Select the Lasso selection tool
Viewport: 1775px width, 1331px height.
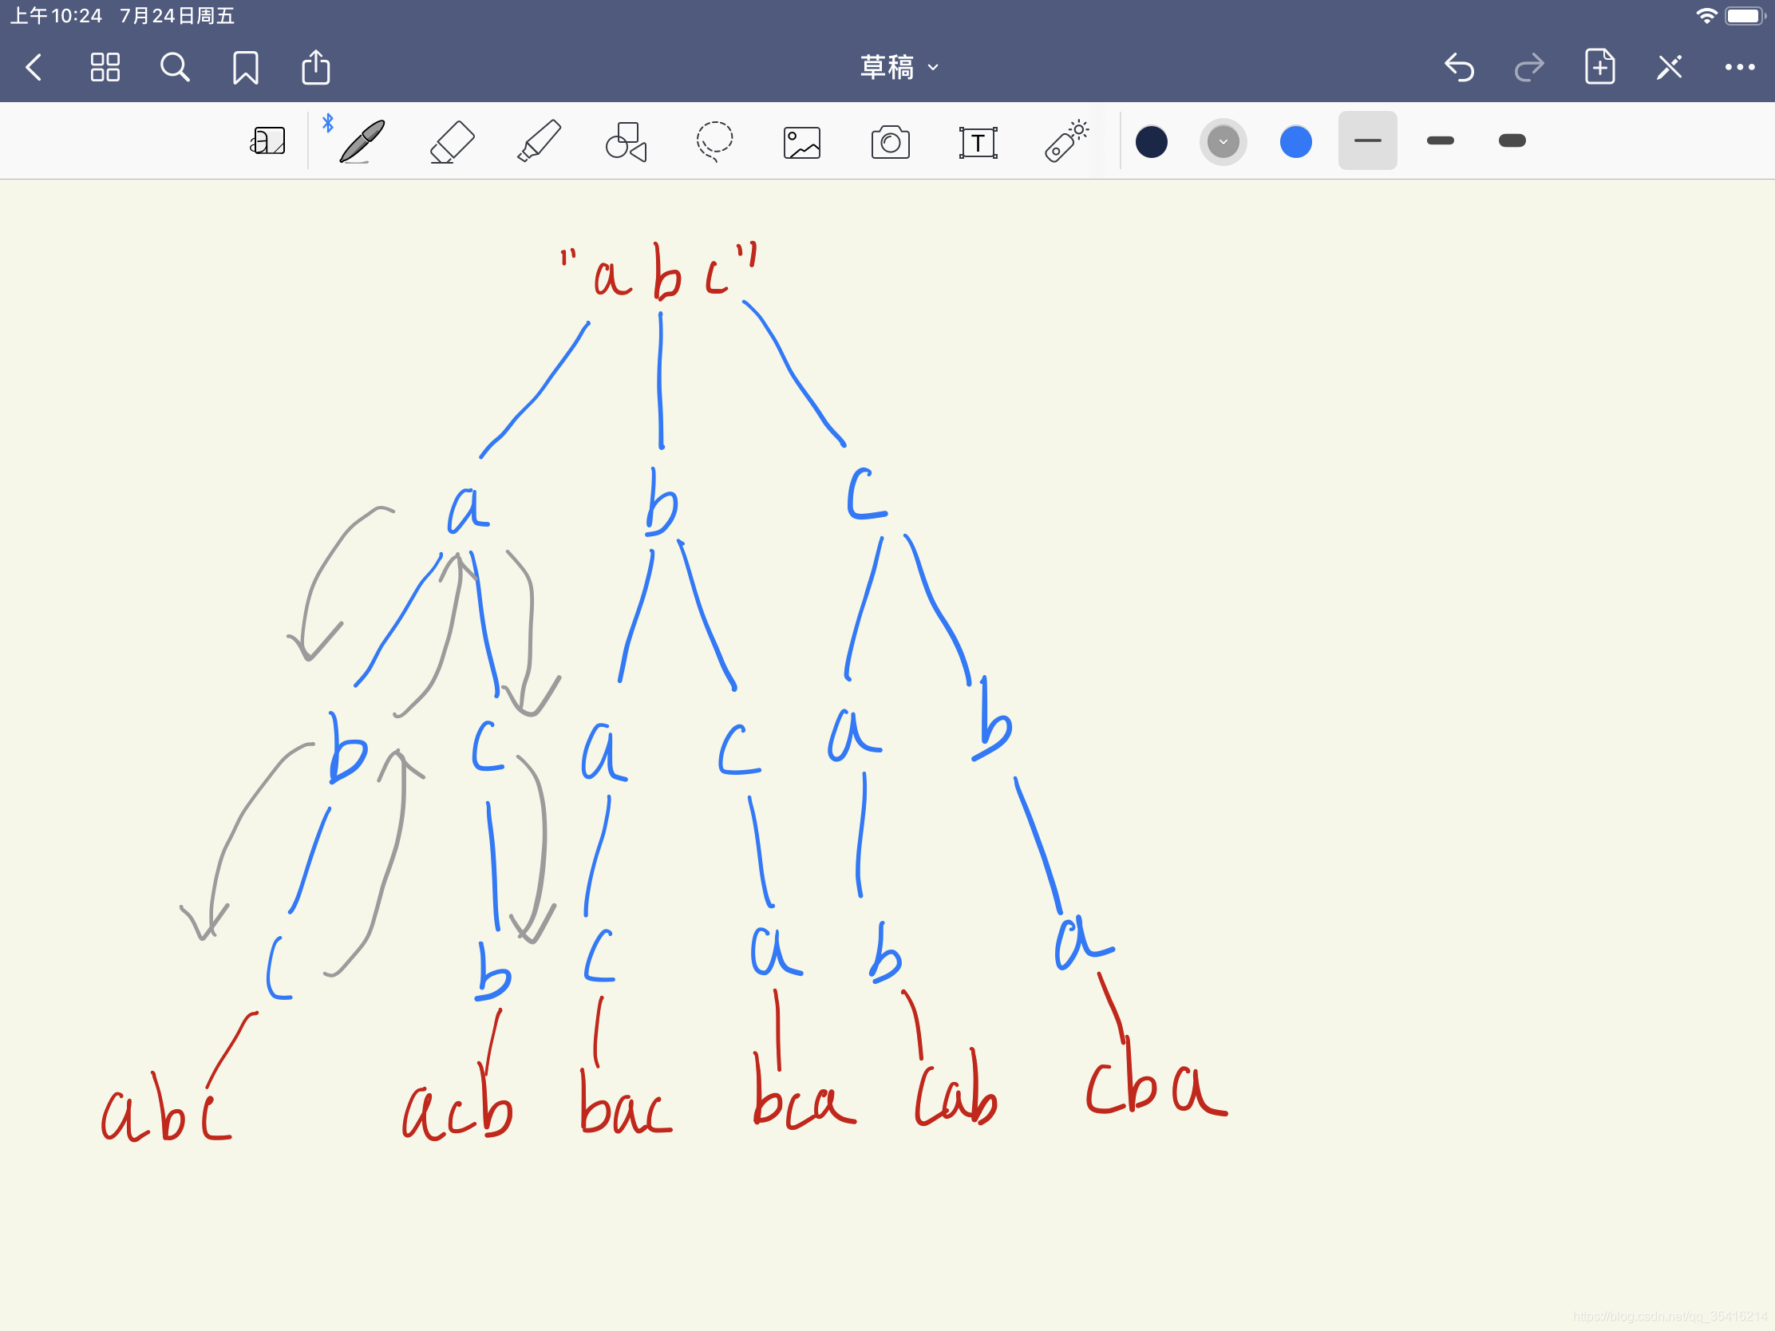pos(714,141)
